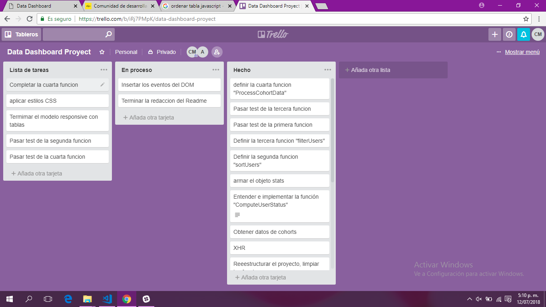The height and width of the screenshot is (307, 546).
Task: Add another card in En proceso list
Action: pos(149,118)
